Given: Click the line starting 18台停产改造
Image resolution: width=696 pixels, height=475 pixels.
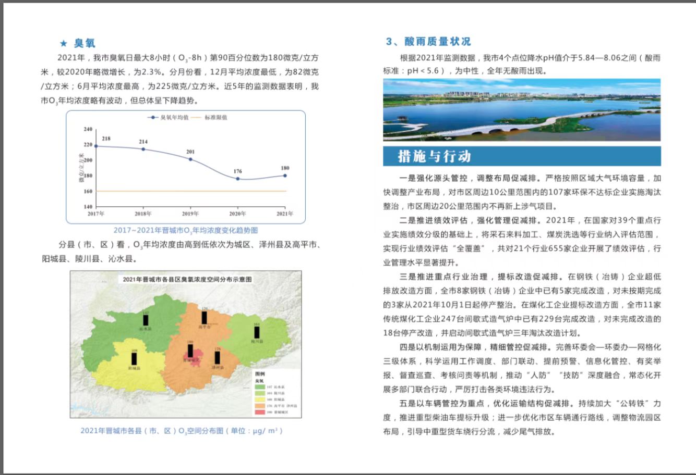Looking at the screenshot, I should point(482,333).
